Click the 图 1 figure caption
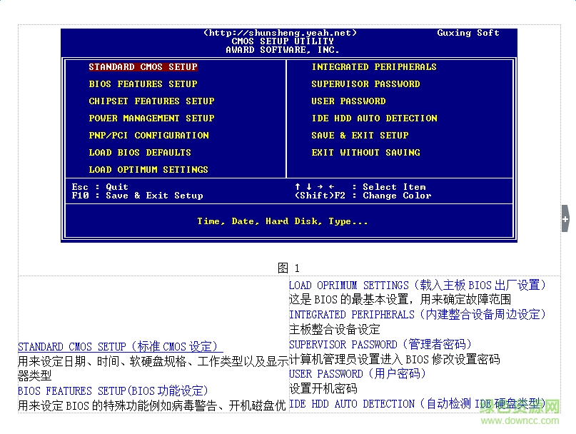Screen dimensions: 576x434 click(x=288, y=268)
